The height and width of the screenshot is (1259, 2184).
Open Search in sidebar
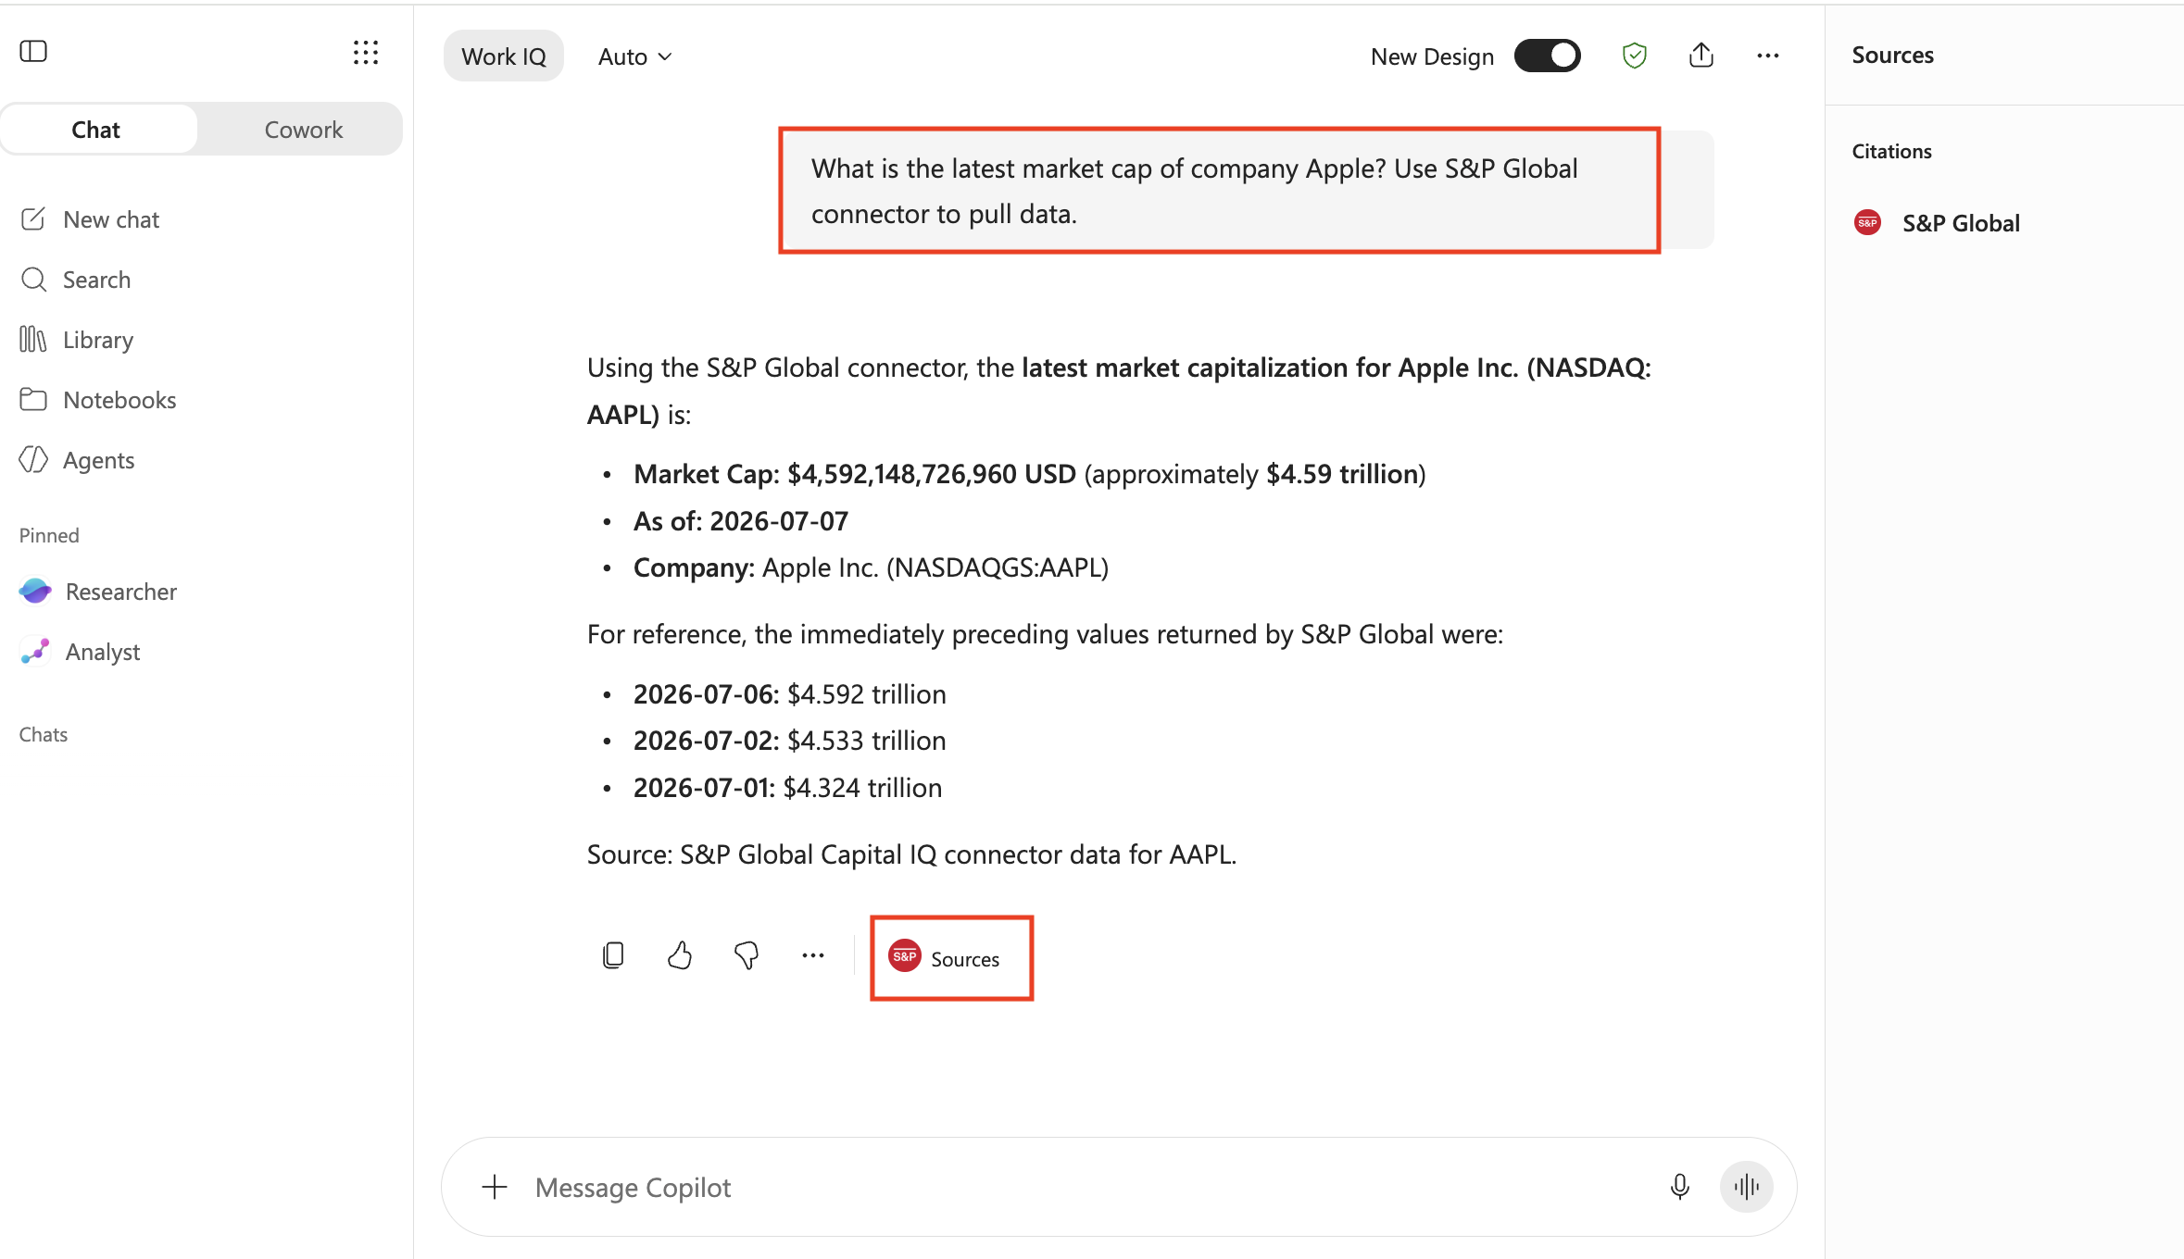[x=76, y=280]
